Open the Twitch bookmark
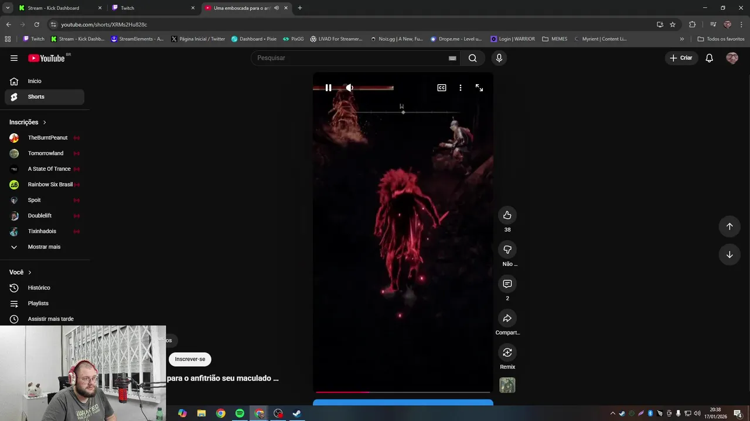 [x=33, y=39]
